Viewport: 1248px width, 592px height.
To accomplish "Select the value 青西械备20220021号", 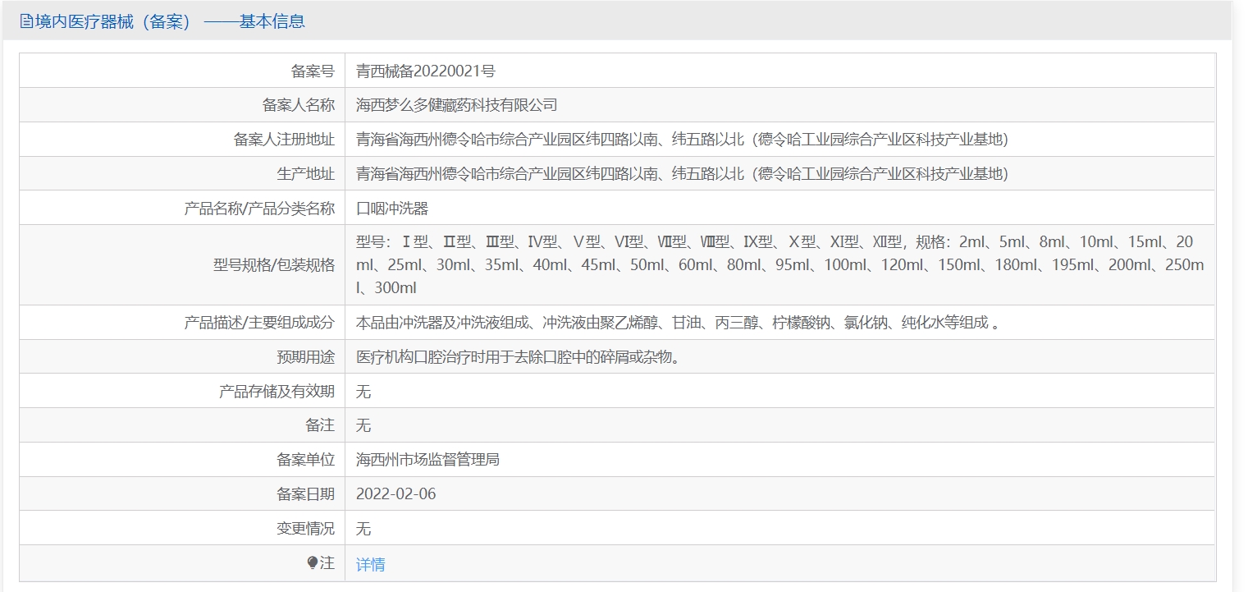I will click(x=426, y=71).
